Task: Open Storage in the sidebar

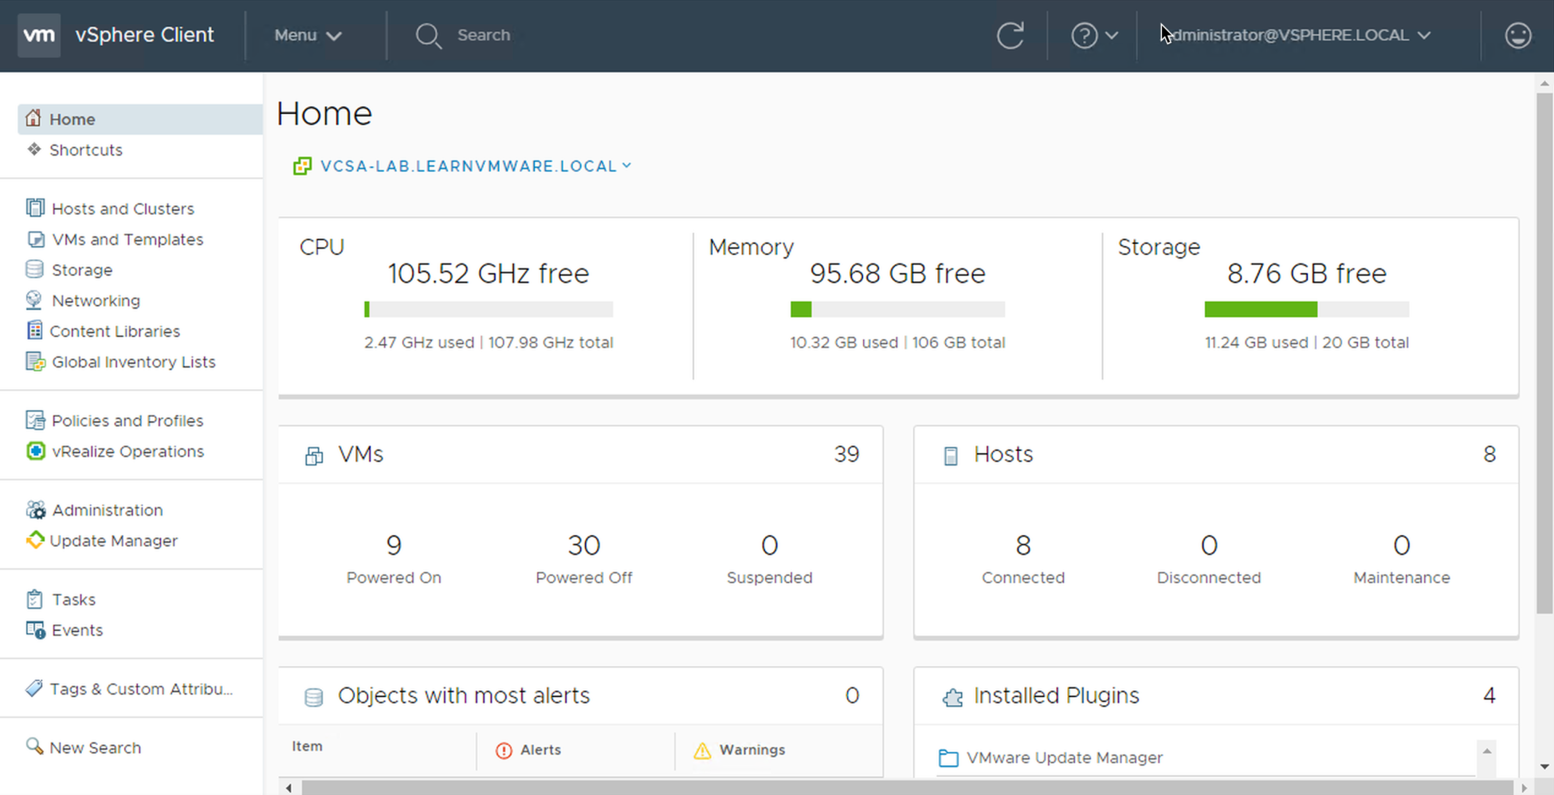Action: click(82, 270)
